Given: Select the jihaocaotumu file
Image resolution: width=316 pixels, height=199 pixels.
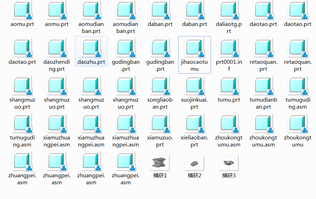Looking at the screenshot, I should coord(194,55).
